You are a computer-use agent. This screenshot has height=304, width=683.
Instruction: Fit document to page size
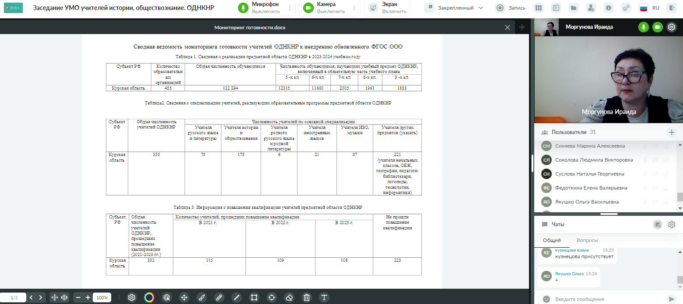click(55, 297)
